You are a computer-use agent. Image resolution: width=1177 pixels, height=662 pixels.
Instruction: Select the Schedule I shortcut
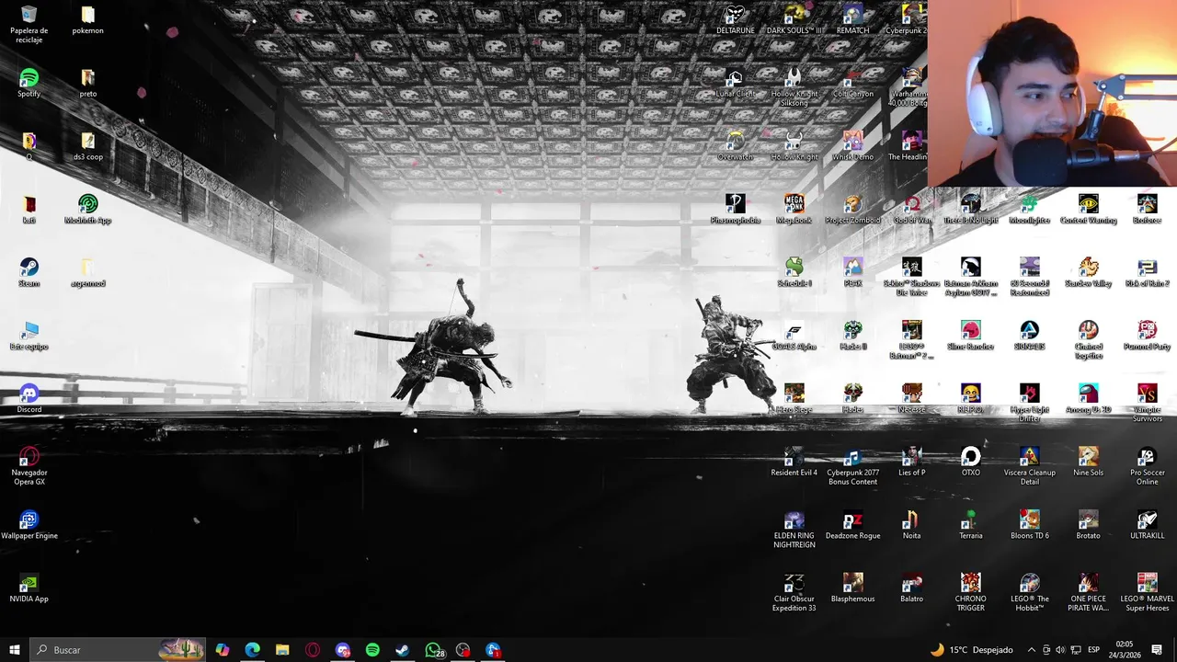click(794, 273)
